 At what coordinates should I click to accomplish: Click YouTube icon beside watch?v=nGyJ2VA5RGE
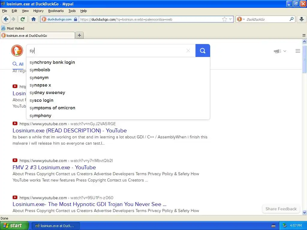[x=15, y=123]
